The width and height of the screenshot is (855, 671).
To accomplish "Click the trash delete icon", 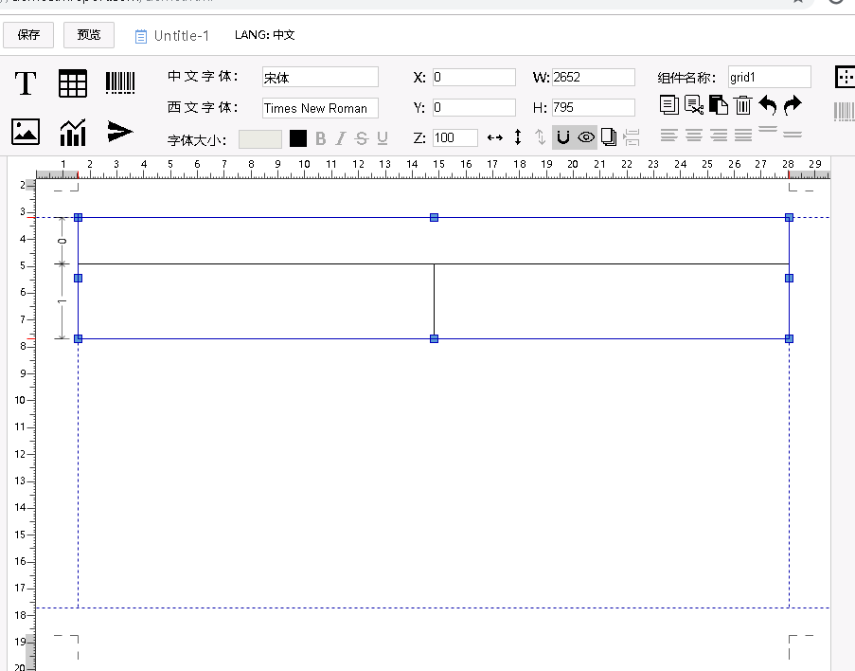I will point(742,105).
